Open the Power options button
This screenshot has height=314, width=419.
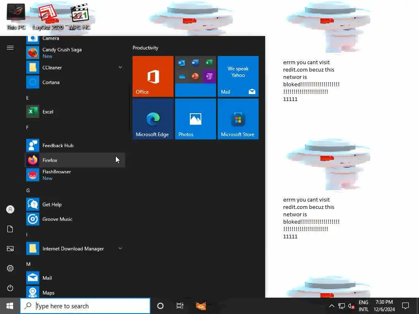pyautogui.click(x=10, y=288)
